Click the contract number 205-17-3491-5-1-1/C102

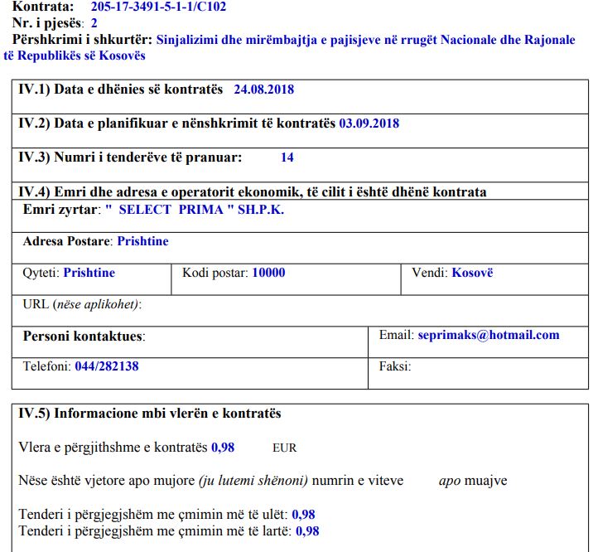pos(158,7)
